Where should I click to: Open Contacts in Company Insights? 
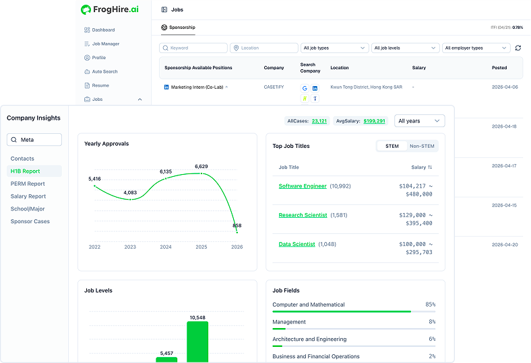coord(22,159)
